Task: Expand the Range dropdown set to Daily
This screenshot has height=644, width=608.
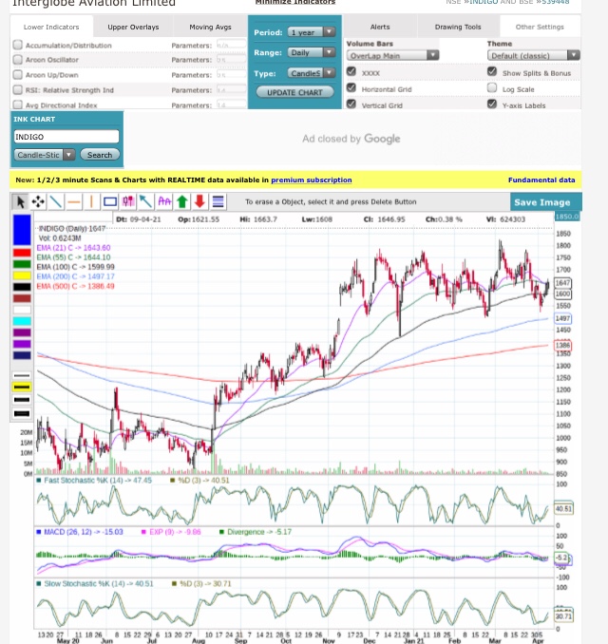Action: click(312, 53)
